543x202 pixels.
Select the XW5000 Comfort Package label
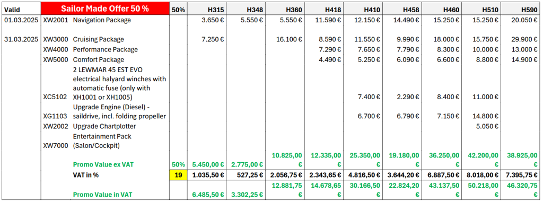click(x=83, y=60)
